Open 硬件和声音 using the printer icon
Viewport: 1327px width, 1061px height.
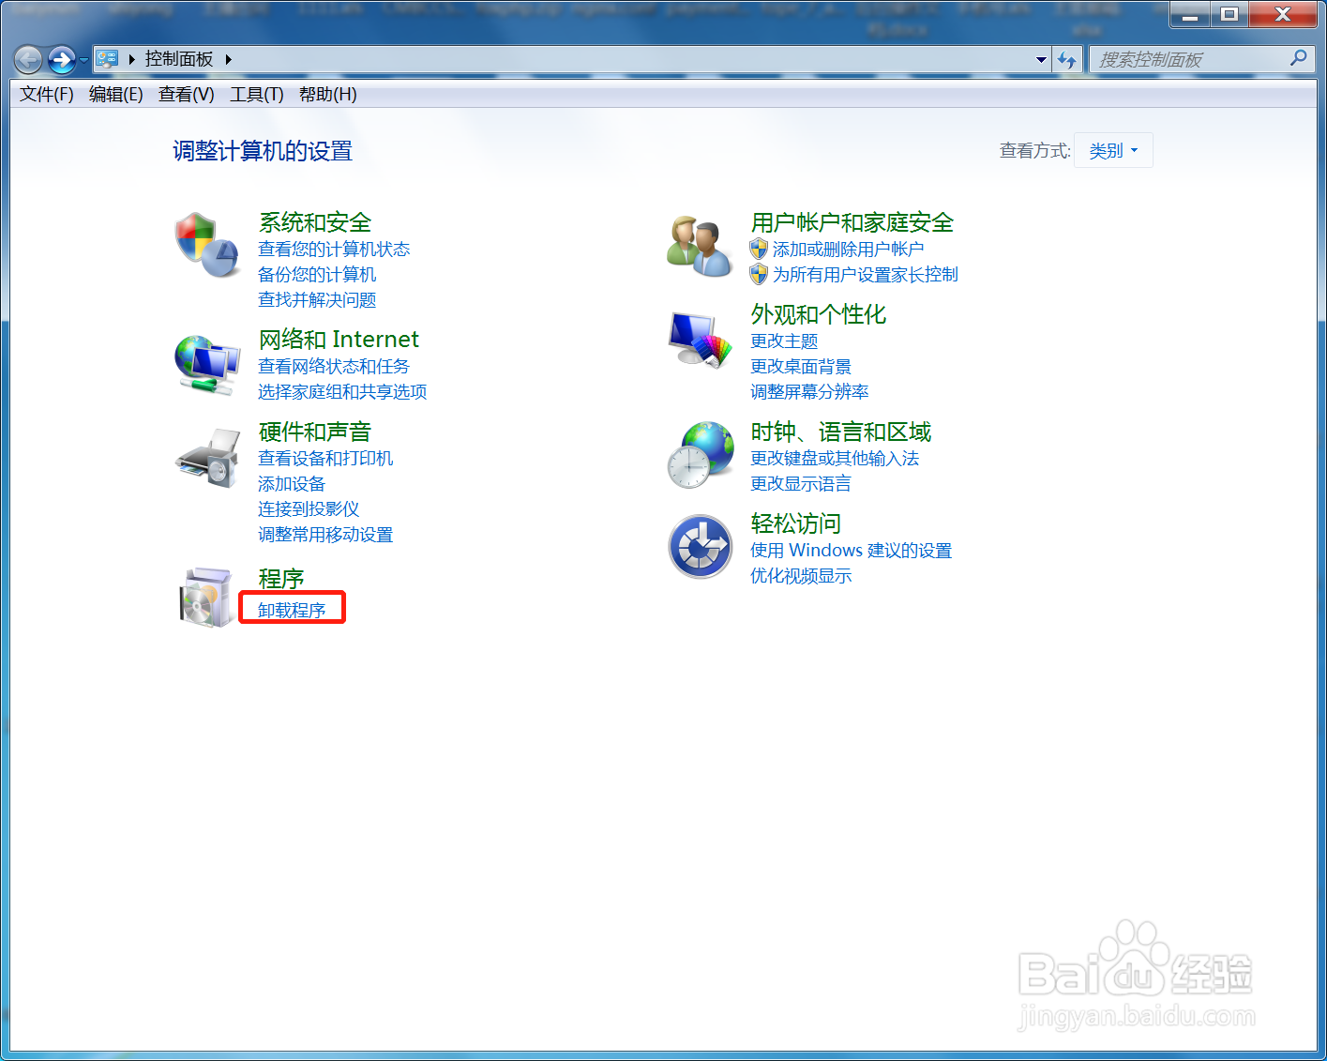(206, 455)
